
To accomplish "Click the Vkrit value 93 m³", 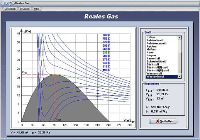I will [x=160, y=98].
